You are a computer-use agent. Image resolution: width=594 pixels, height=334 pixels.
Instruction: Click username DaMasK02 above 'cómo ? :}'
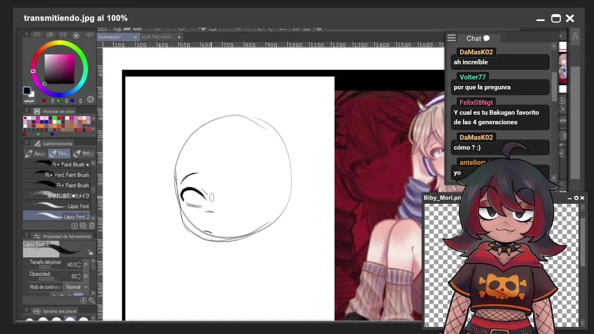(x=476, y=138)
